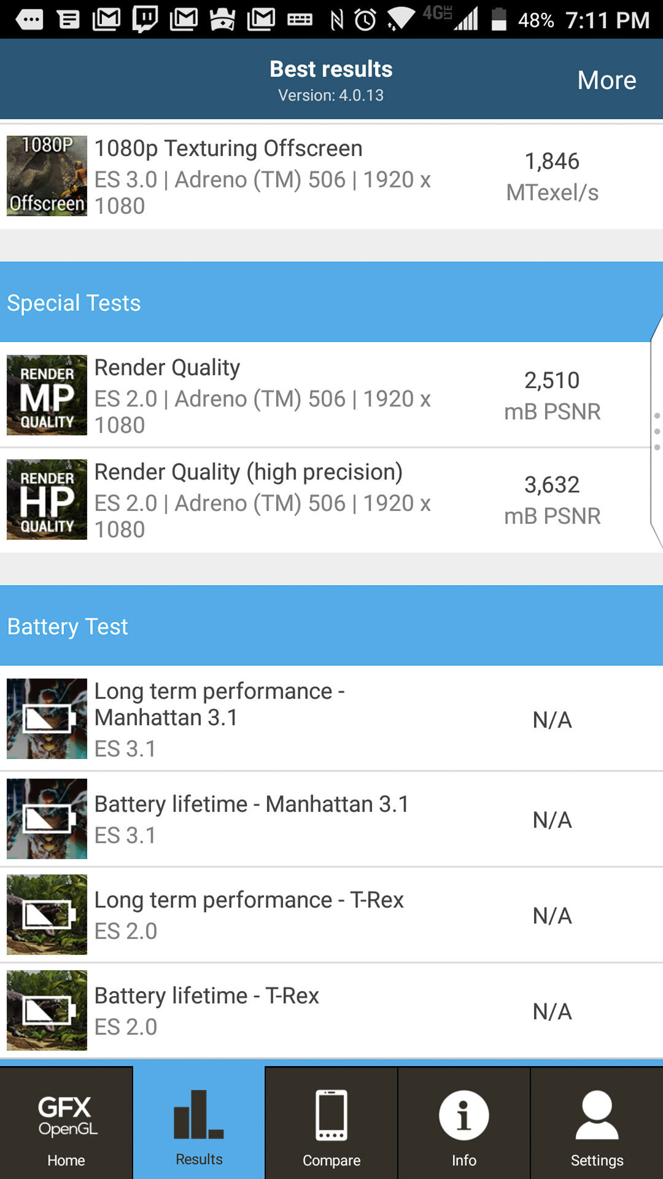
Task: Tap the Render Quality MP thumbnail
Action: [x=47, y=395]
